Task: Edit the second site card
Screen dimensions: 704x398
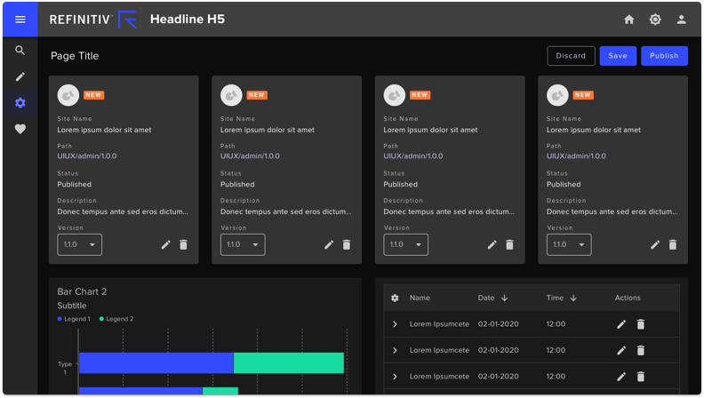Action: coord(329,244)
